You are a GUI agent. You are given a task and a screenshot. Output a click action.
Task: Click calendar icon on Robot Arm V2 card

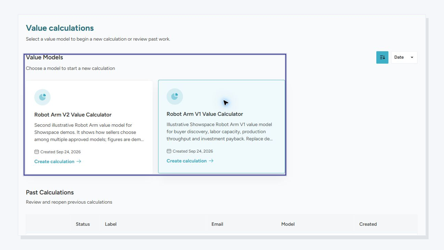(x=37, y=152)
